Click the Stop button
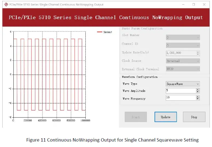Viewport: 212px width, 147px height. click(194, 117)
